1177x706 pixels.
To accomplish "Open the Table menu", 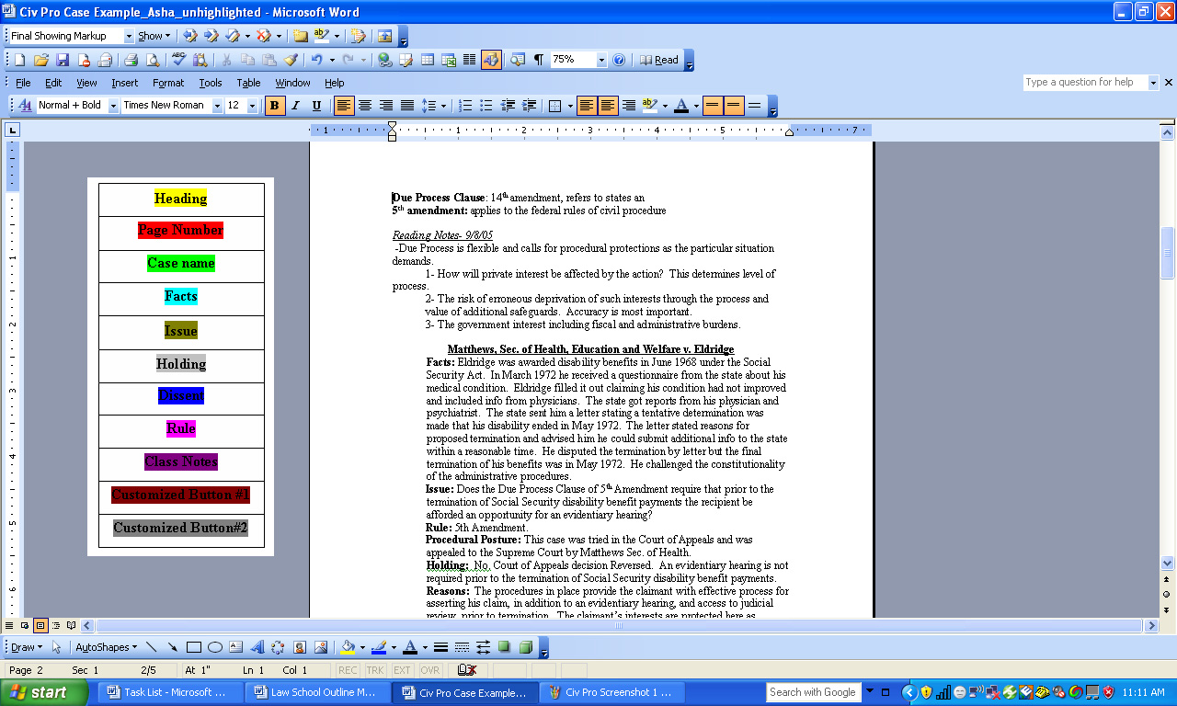I will click(x=248, y=83).
